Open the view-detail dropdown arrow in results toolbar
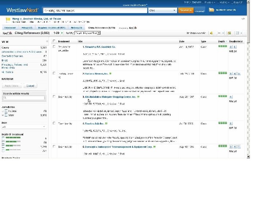Screen dimensions: 263x197 [223, 33]
